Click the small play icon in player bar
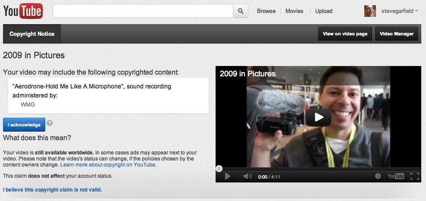This screenshot has width=426, height=201. [x=228, y=176]
